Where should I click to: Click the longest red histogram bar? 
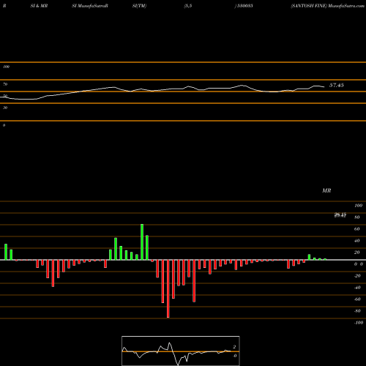click(168, 288)
